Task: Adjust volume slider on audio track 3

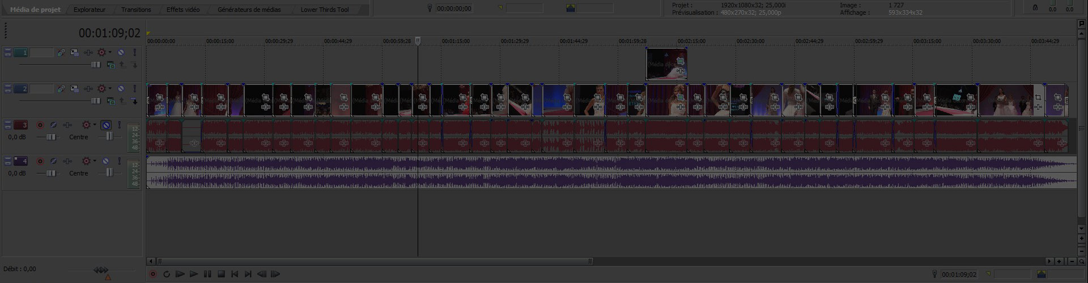Action: (51, 137)
